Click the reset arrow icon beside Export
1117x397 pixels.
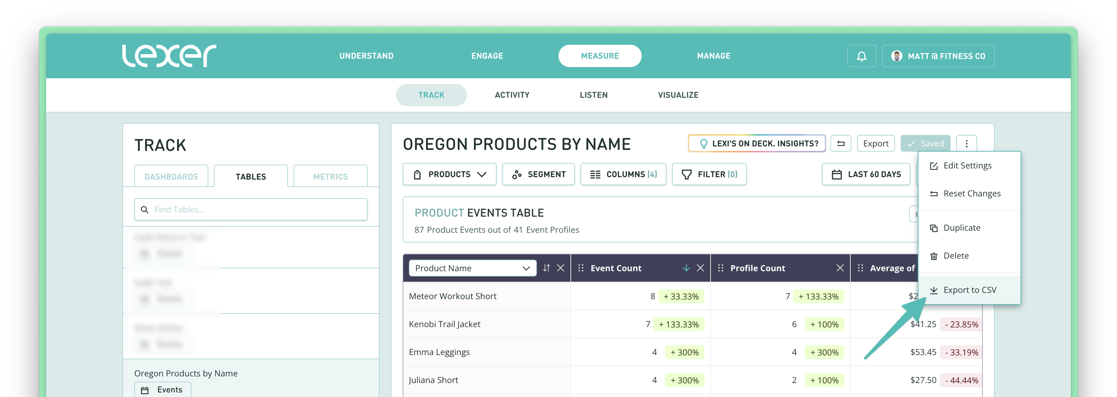(840, 143)
